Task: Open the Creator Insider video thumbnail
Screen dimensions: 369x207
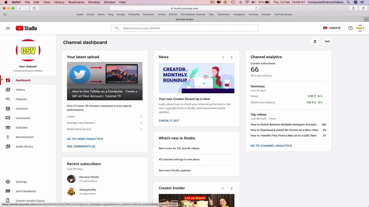Action: [x=197, y=200]
